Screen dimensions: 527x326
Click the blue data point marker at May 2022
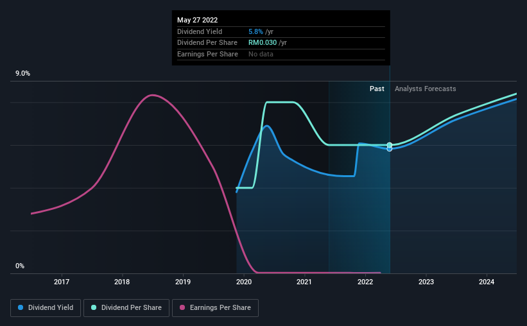click(390, 149)
